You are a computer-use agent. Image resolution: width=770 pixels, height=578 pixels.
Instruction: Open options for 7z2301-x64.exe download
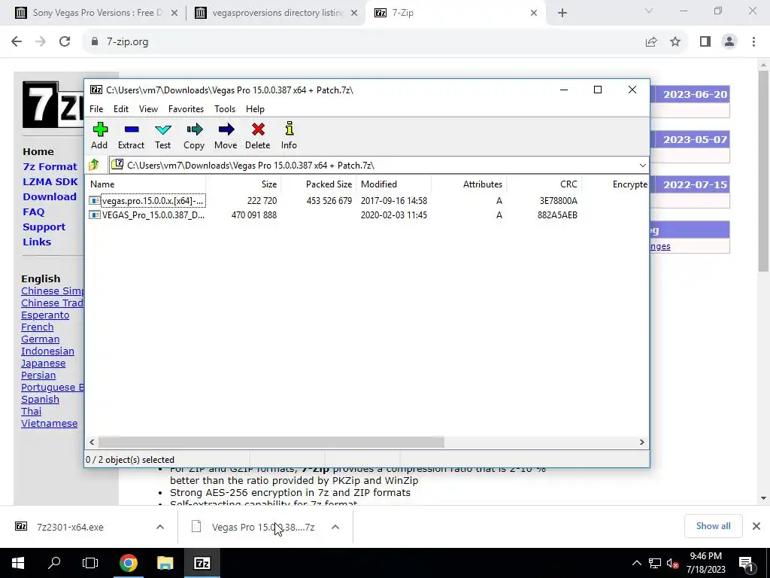click(x=160, y=527)
